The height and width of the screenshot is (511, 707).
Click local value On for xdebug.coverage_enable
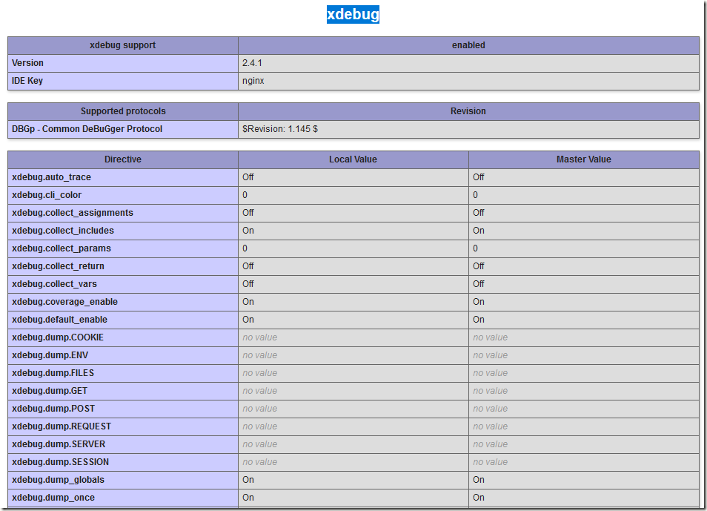pos(248,302)
